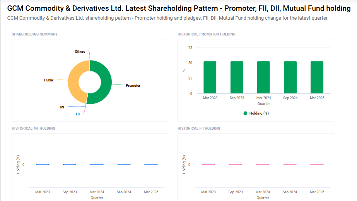Click the Sep 2024 marker in FII holding chart
This screenshot has height=201, width=357.
[290, 165]
